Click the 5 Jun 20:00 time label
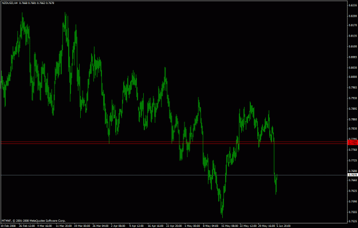This screenshot has height=228, width=358. pyautogui.click(x=284, y=226)
